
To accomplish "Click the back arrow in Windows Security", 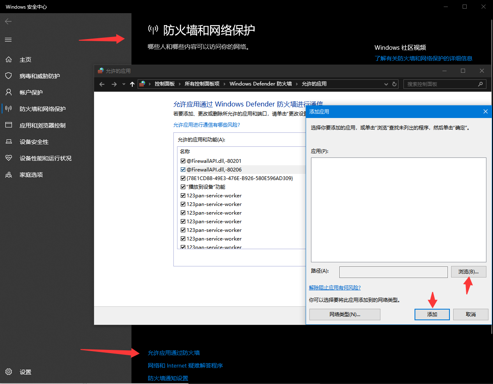I will (x=8, y=21).
